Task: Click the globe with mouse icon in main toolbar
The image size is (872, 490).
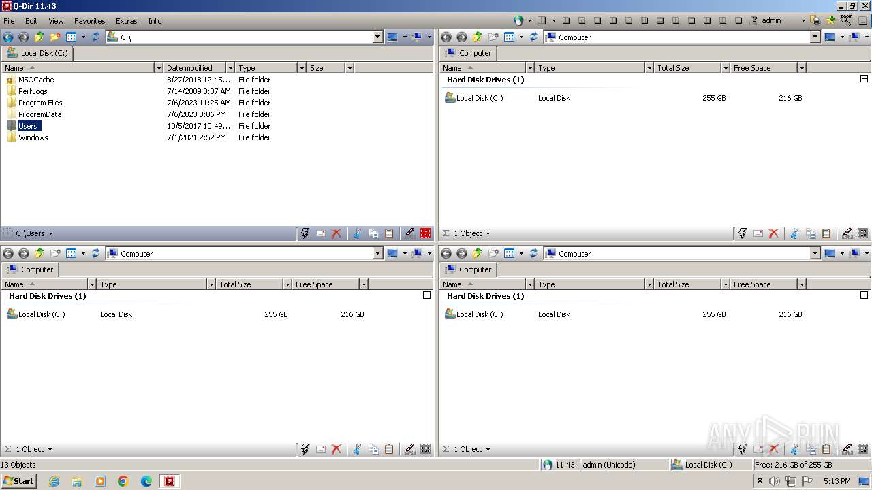Action: click(x=519, y=20)
